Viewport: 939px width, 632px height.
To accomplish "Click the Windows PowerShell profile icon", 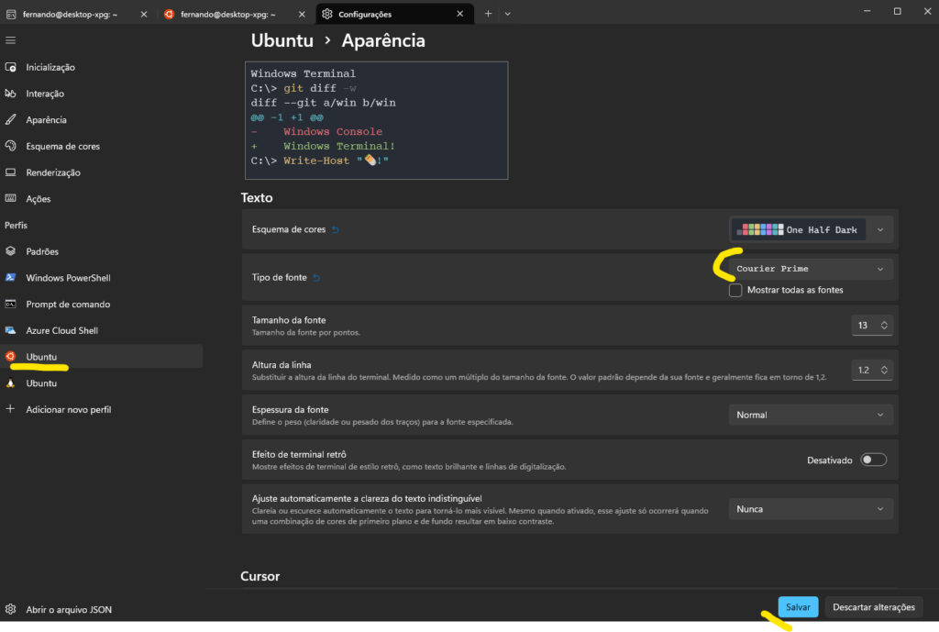I will (x=11, y=277).
